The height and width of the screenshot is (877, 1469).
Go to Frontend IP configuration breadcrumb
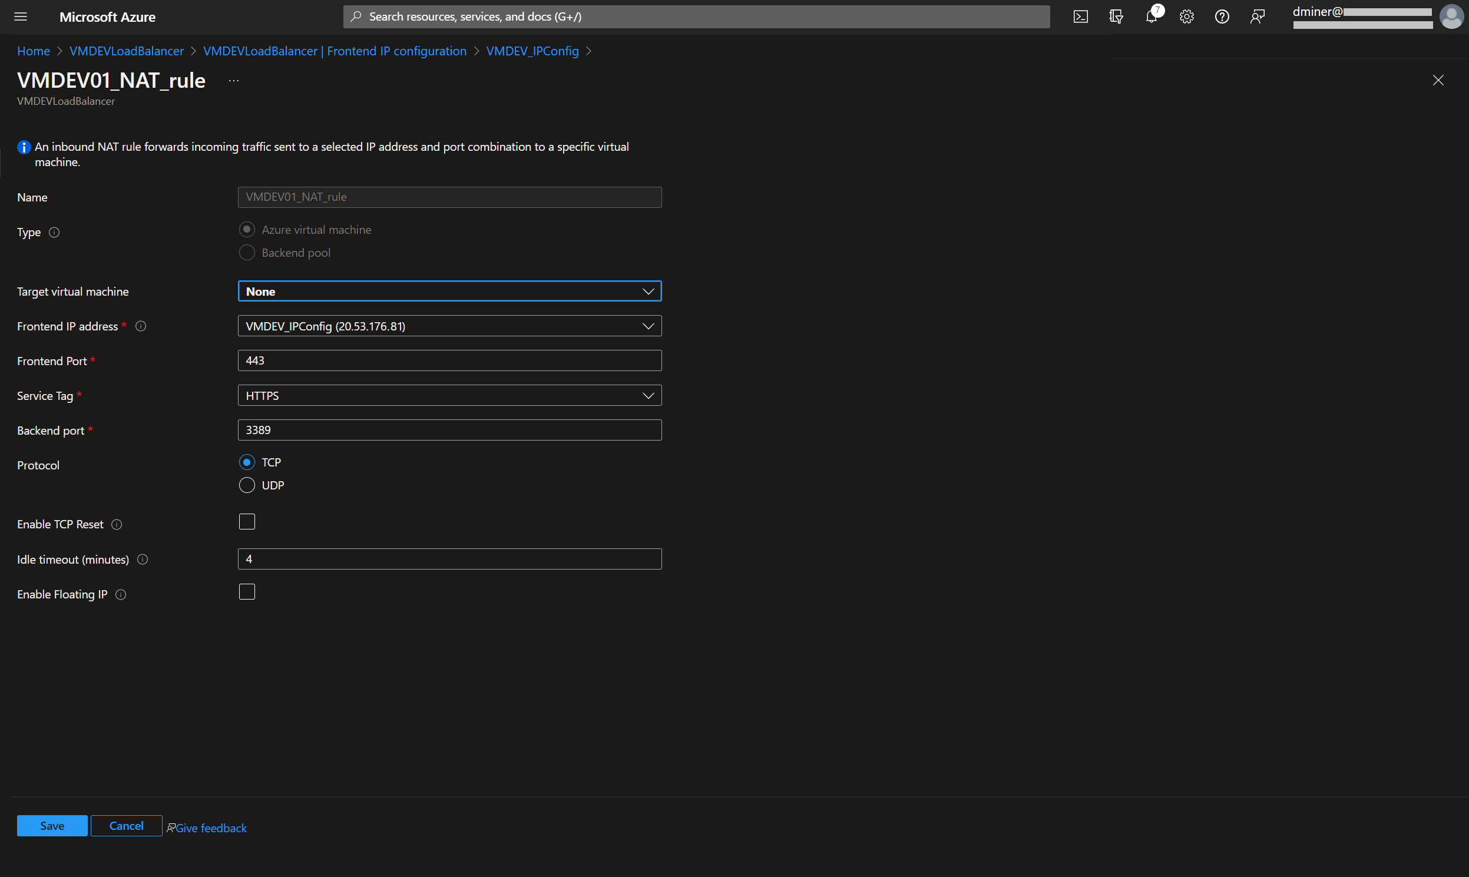pos(335,51)
